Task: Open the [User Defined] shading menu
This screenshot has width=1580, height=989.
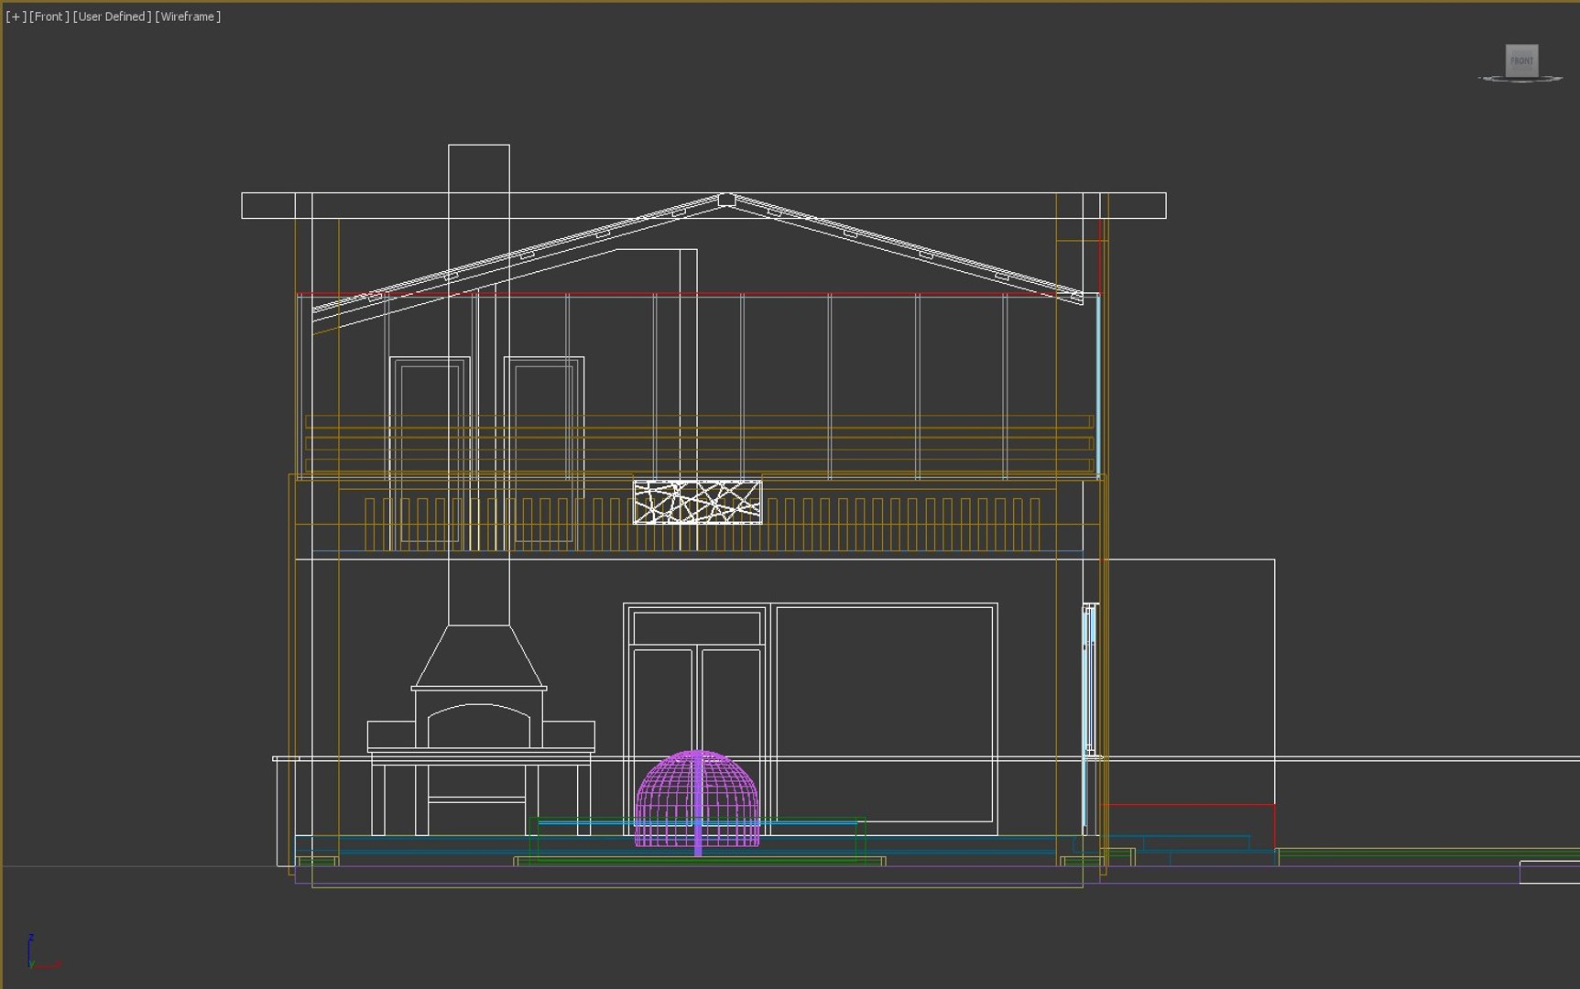Action: click(112, 16)
